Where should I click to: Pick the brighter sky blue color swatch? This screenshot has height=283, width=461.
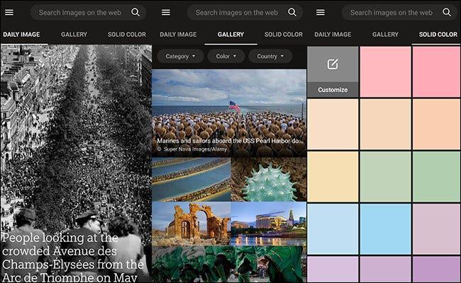click(385, 229)
